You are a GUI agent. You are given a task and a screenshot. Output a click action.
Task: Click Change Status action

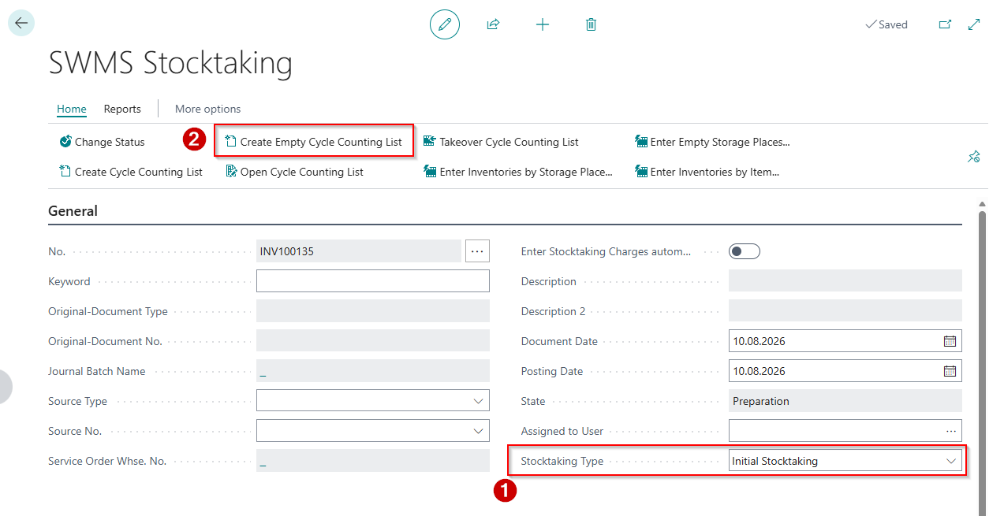click(103, 142)
